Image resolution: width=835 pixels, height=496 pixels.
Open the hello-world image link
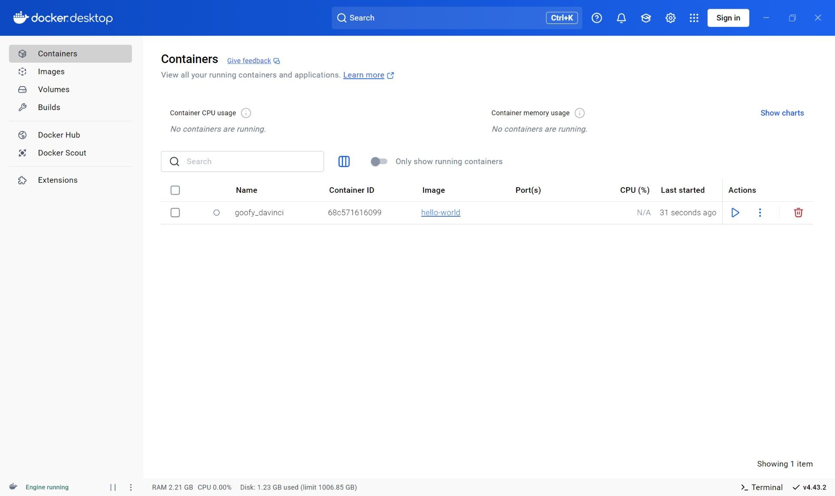pyautogui.click(x=440, y=213)
